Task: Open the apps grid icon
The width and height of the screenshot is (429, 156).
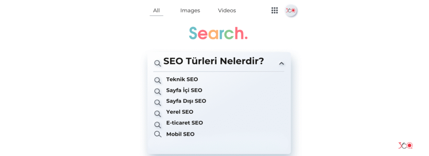Action: [274, 10]
